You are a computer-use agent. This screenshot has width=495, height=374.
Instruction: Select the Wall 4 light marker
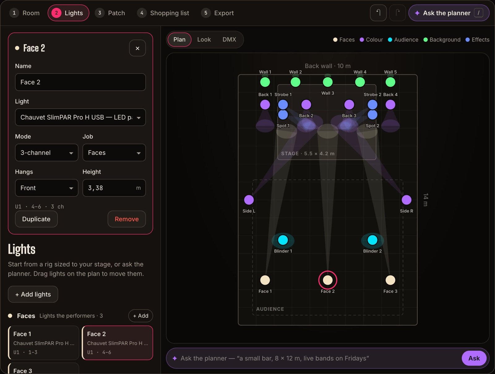click(x=360, y=82)
